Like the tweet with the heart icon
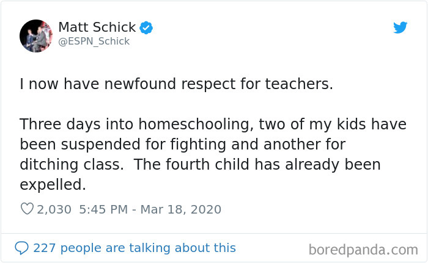This screenshot has width=428, height=263. pos(27,209)
